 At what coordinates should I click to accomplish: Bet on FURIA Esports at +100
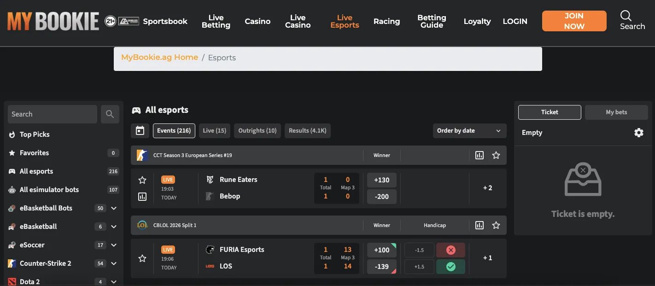point(382,250)
